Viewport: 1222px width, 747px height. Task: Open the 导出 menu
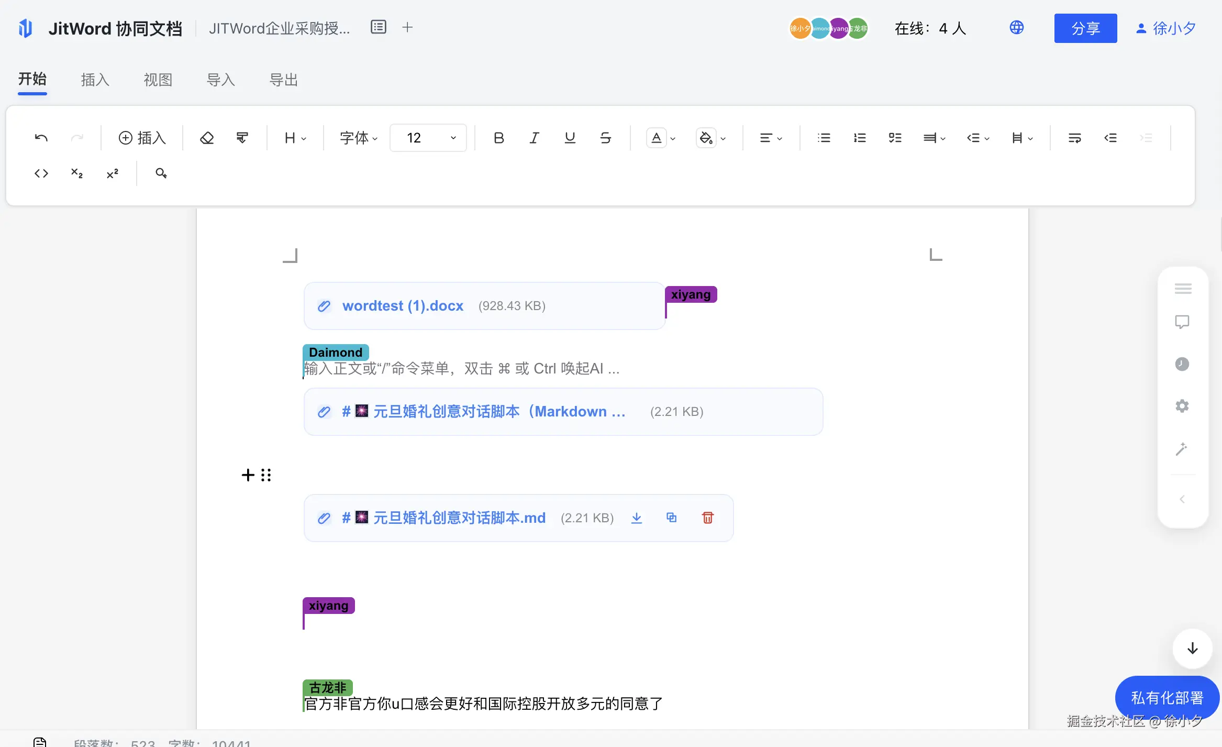[x=283, y=80]
